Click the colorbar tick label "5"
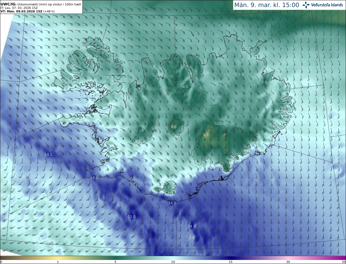This screenshot has height=264, width=346. coord(115,262)
